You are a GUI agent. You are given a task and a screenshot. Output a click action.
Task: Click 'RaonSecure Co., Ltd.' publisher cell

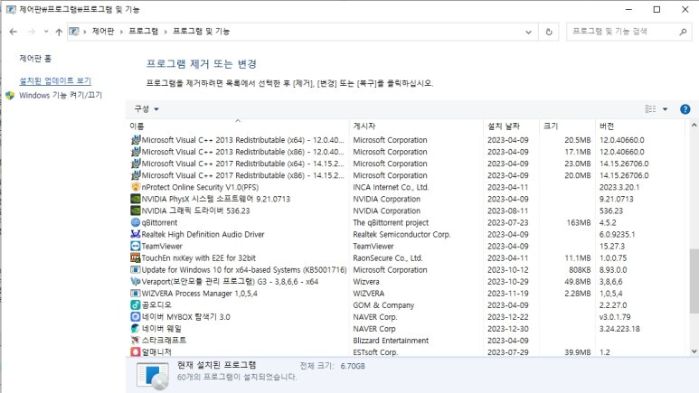(x=388, y=258)
